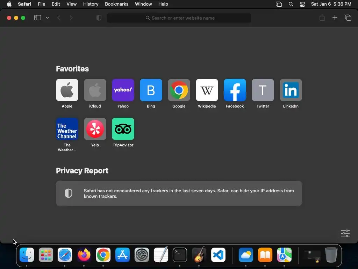Image resolution: width=358 pixels, height=269 pixels.
Task: Click the Privacy Report heading
Action: [82, 171]
